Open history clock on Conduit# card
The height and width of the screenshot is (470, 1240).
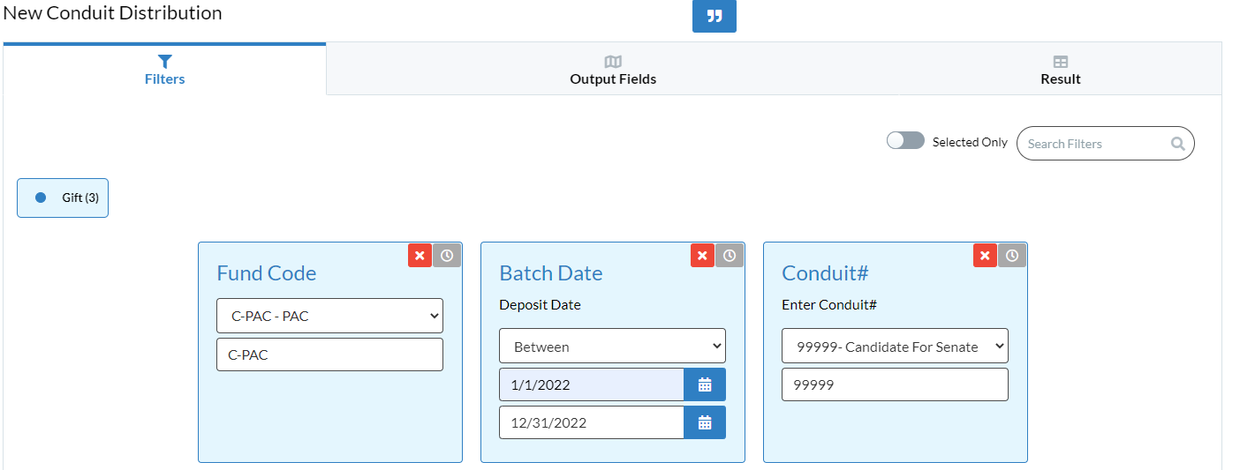point(1012,256)
